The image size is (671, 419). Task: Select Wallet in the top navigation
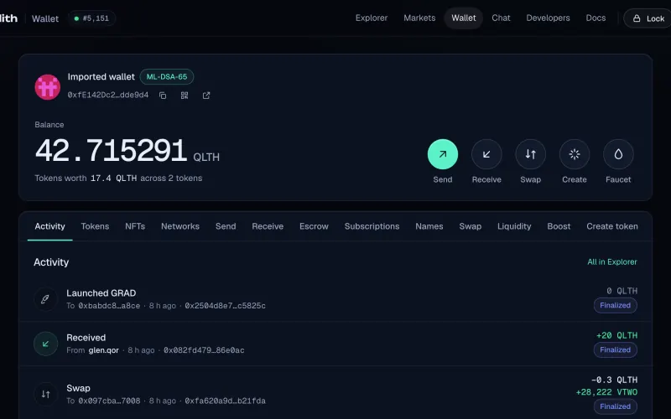point(464,18)
